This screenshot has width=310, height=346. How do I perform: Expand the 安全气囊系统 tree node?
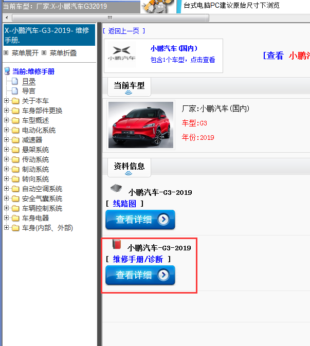click(6, 198)
